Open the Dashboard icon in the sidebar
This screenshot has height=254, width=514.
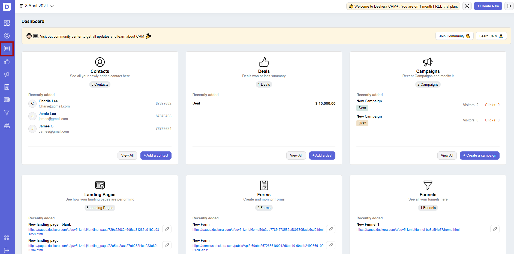coord(7,23)
